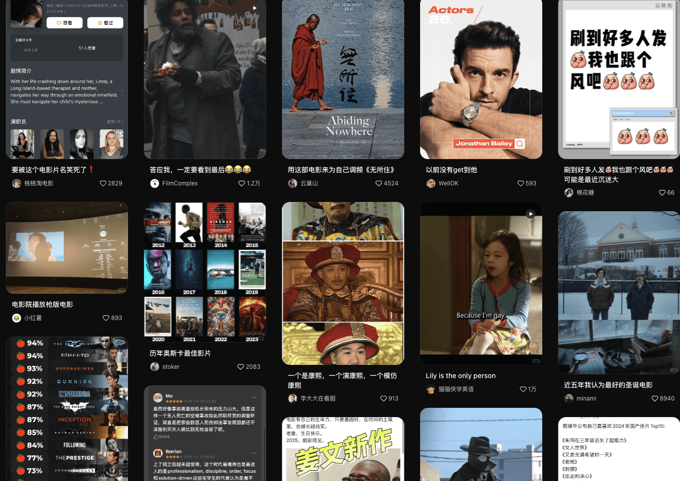The image size is (680, 481).
Task: Tap the heart on 云黛山's post
Action: click(x=379, y=183)
